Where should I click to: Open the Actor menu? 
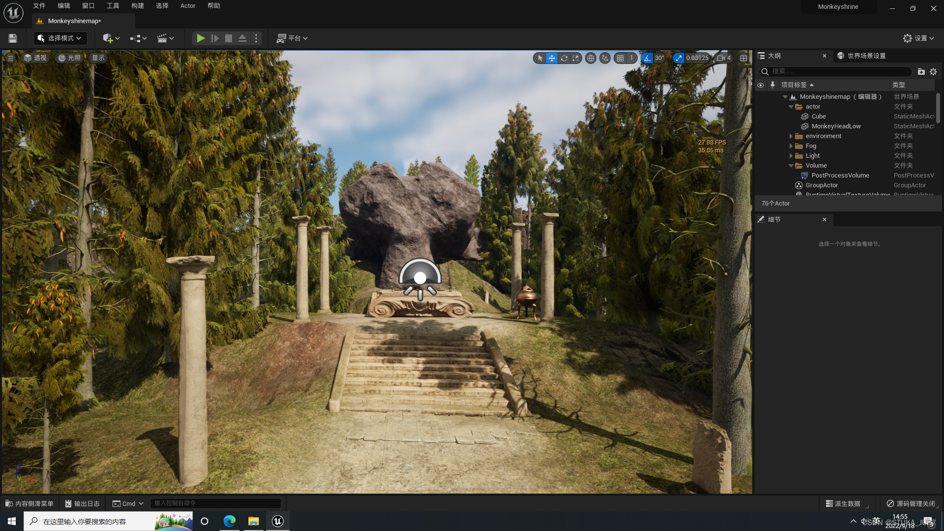pyautogui.click(x=188, y=6)
